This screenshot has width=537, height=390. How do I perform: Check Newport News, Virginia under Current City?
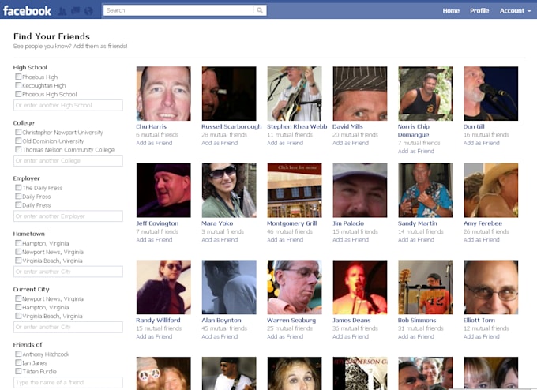point(18,298)
